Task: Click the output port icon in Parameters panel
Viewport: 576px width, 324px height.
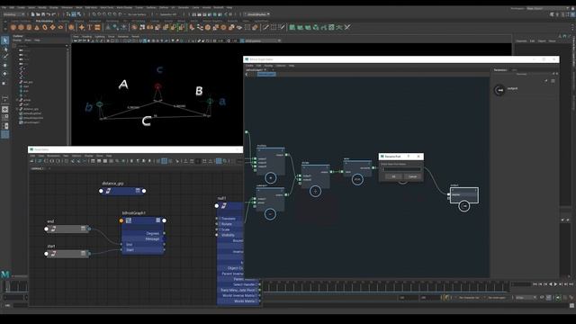Action: click(499, 90)
